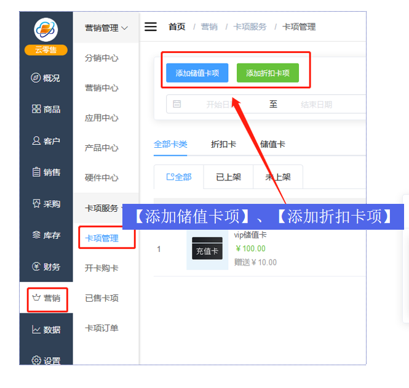The height and width of the screenshot is (388, 409).
Task: Expand the 营销管理 dropdown header
Action: click(106, 28)
